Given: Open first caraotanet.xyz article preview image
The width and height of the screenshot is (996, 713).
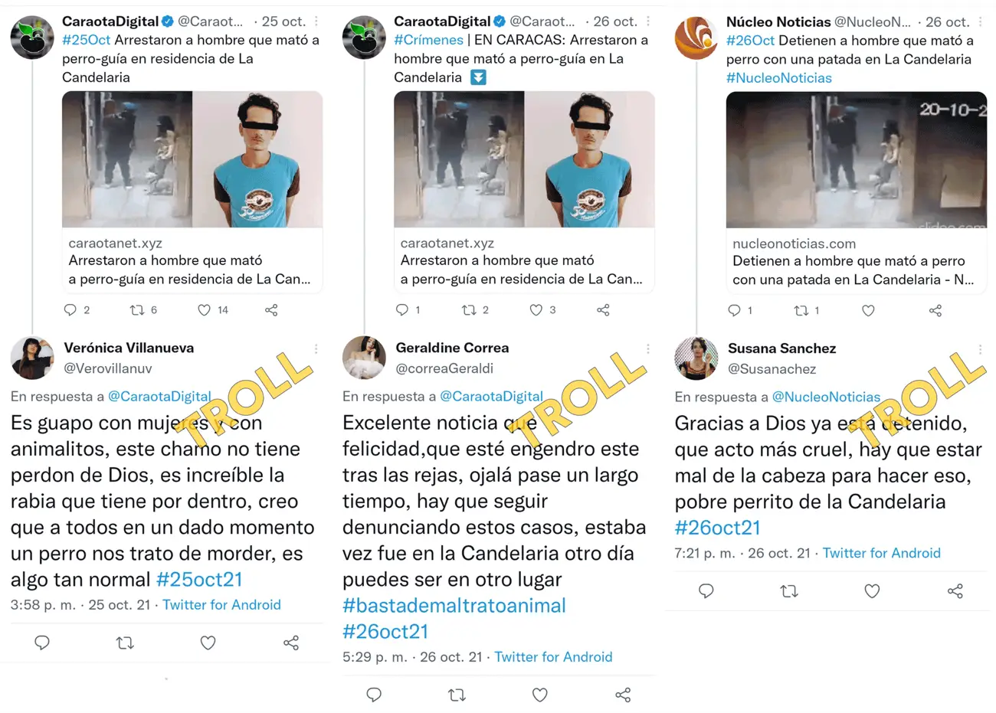Looking at the screenshot, I should pyautogui.click(x=192, y=159).
